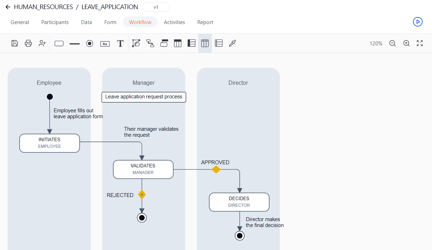Click the APPROVED yellow diamond condition
The height and width of the screenshot is (250, 432).
point(216,169)
